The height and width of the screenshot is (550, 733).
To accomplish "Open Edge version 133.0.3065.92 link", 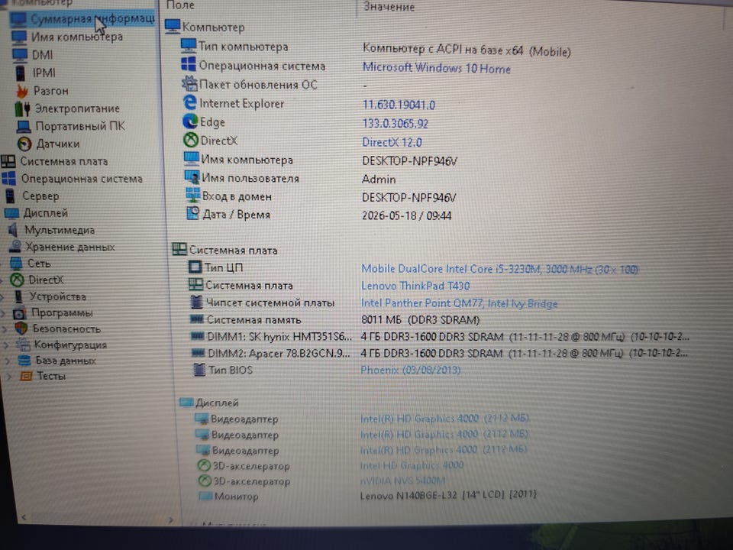I will tap(395, 124).
